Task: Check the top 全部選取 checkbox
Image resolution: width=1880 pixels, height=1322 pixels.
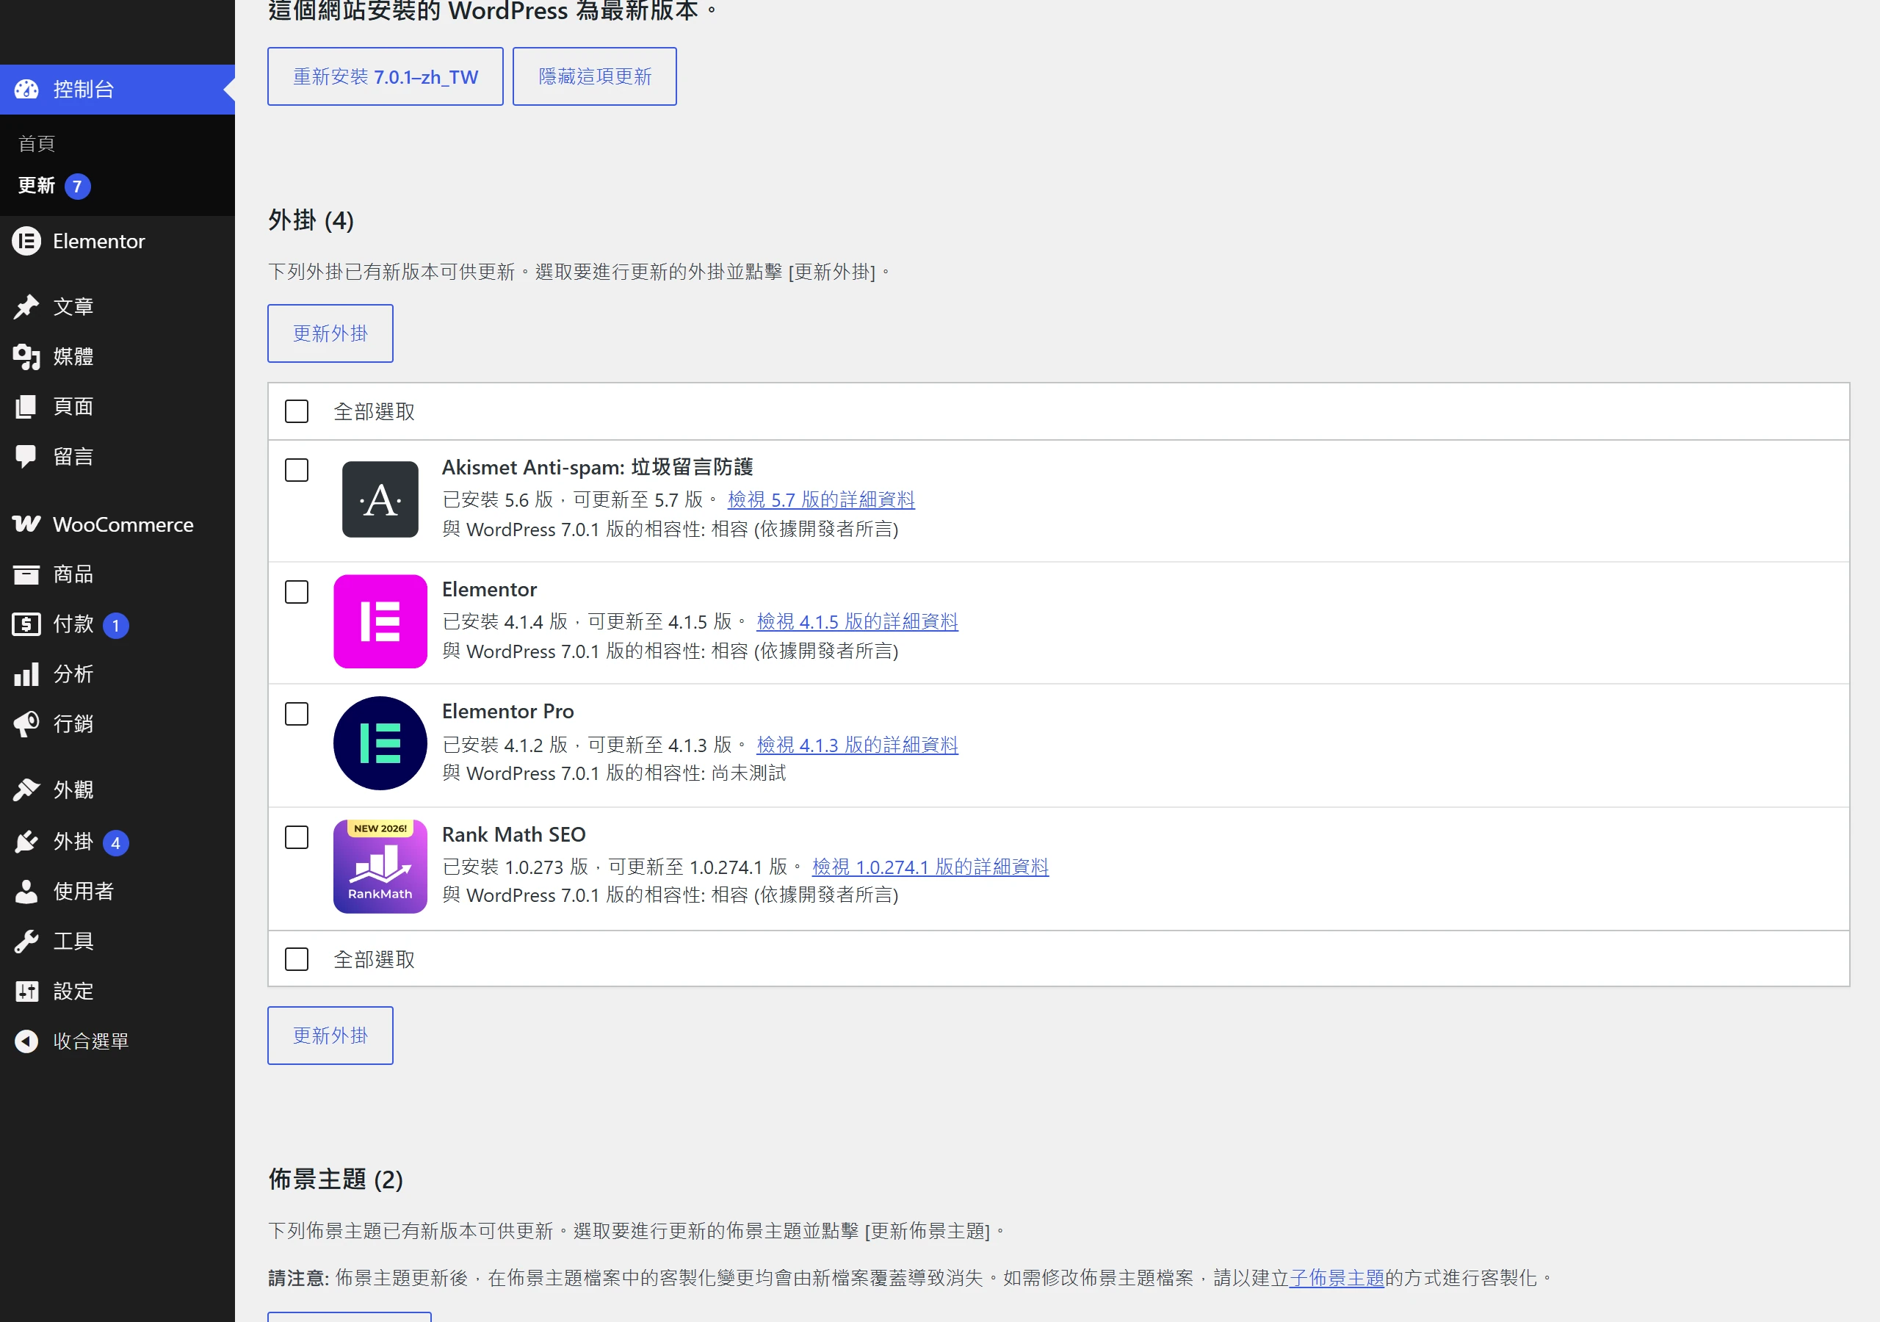Action: point(297,411)
